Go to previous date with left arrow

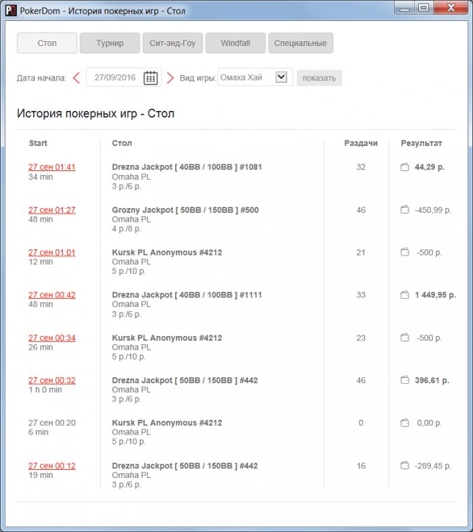point(76,78)
